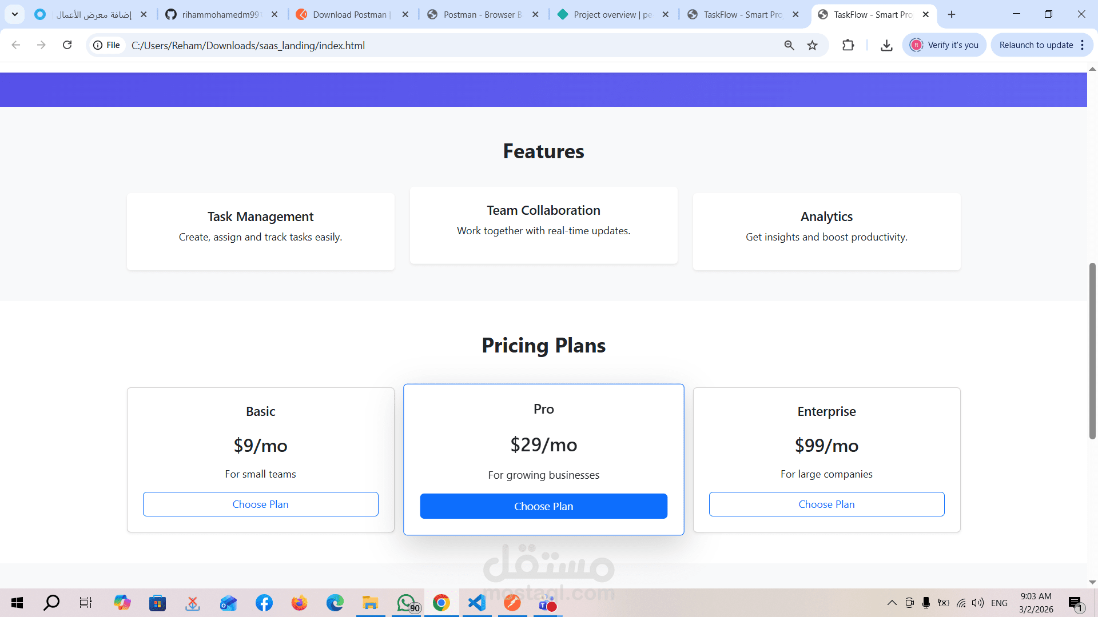
Task: Open a new browser tab
Action: pos(952,14)
